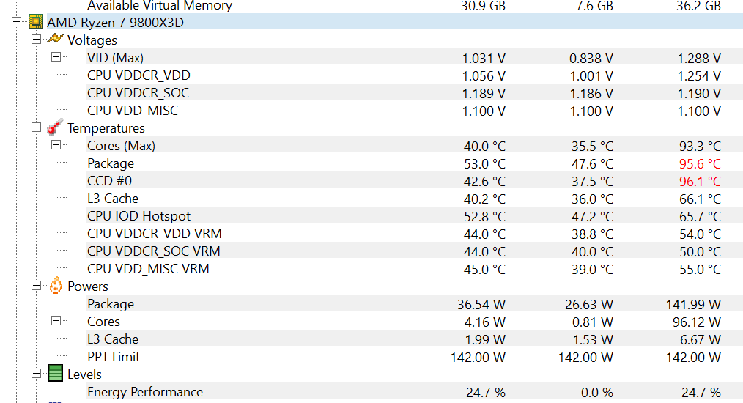Image resolution: width=743 pixels, height=403 pixels.
Task: Click the 52.8 °C IOD Hotspot current value
Action: 484,217
